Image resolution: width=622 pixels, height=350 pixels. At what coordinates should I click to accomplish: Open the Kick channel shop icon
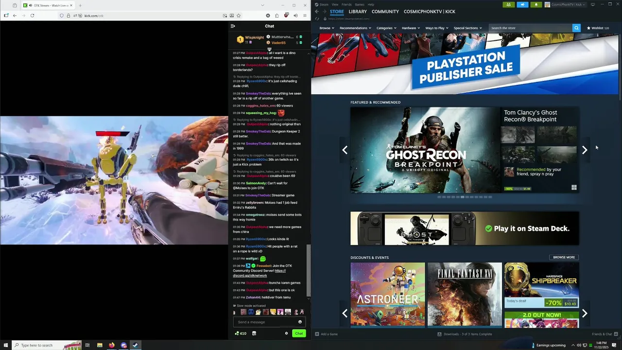254,333
